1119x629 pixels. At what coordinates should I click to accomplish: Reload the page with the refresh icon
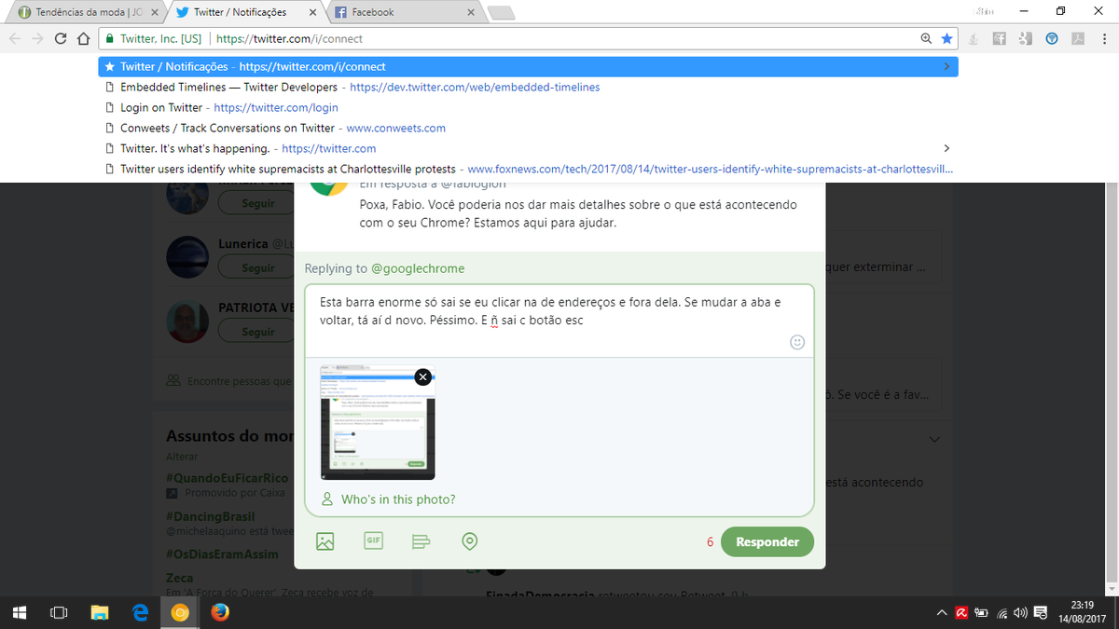click(x=60, y=39)
